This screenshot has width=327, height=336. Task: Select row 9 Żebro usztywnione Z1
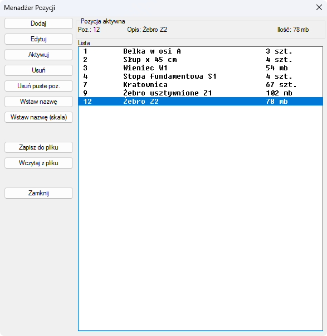pos(201,93)
